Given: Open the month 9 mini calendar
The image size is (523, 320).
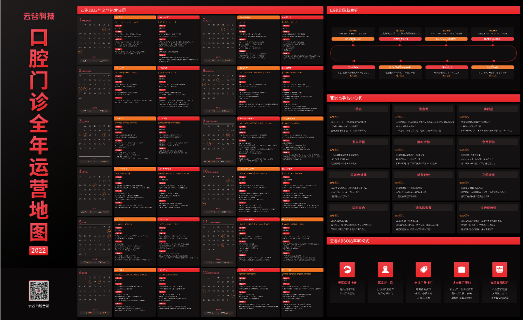Looking at the screenshot, I should click(x=218, y=141).
